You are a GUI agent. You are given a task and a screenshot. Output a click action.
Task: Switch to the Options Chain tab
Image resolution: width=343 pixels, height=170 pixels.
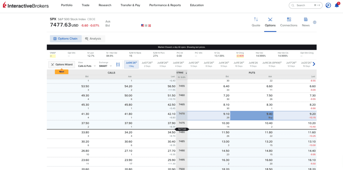tap(66, 39)
